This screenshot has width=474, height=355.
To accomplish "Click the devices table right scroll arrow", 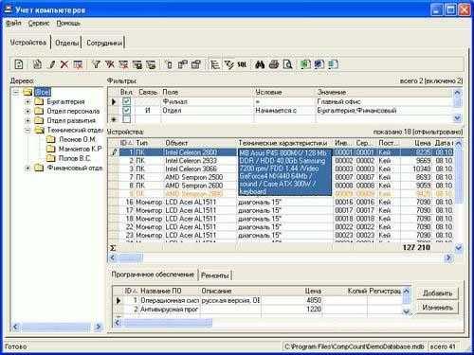I will (448, 258).
